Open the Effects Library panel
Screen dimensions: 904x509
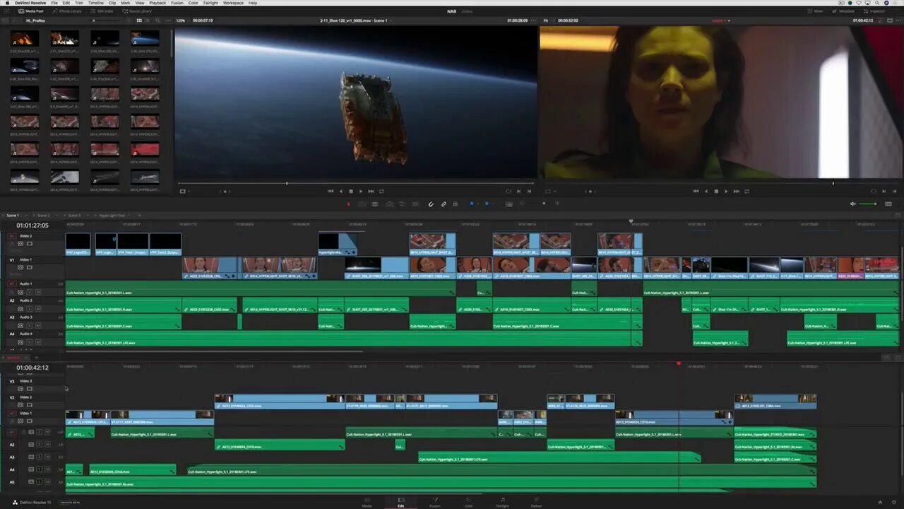point(66,11)
